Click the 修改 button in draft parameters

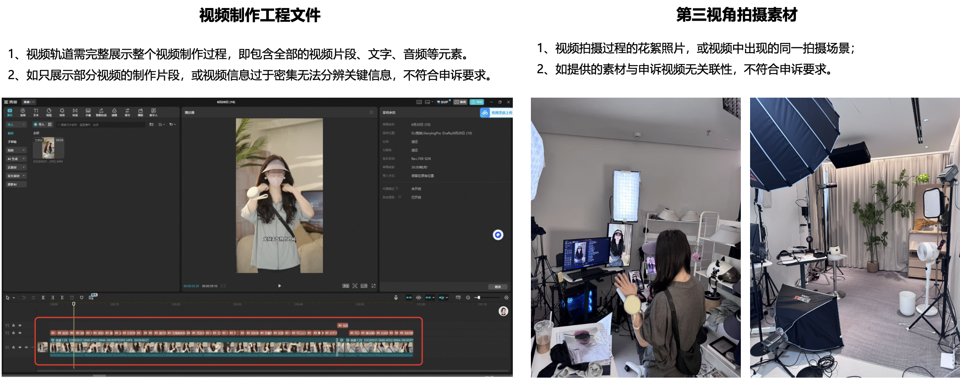click(498, 287)
